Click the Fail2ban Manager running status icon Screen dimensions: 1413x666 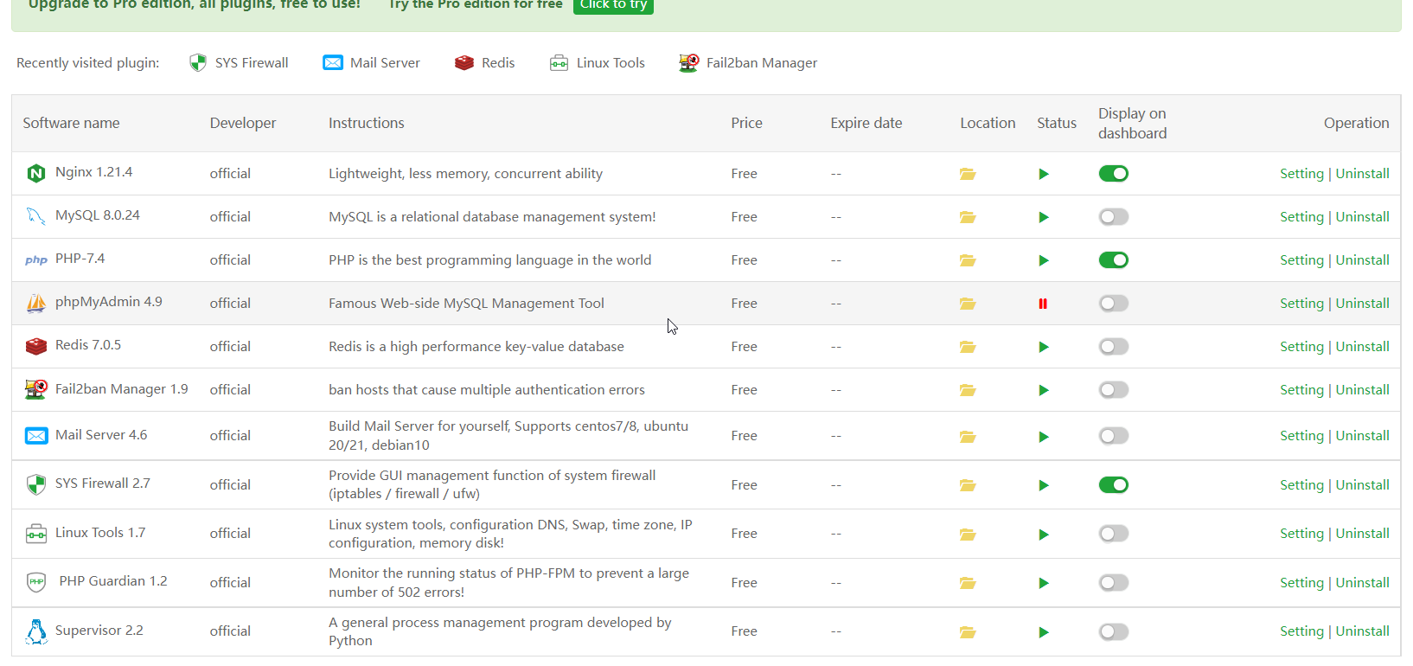(x=1044, y=390)
